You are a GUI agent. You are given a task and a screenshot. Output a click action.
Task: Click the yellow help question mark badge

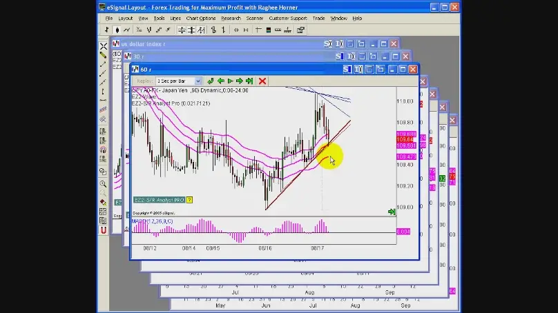click(x=189, y=200)
